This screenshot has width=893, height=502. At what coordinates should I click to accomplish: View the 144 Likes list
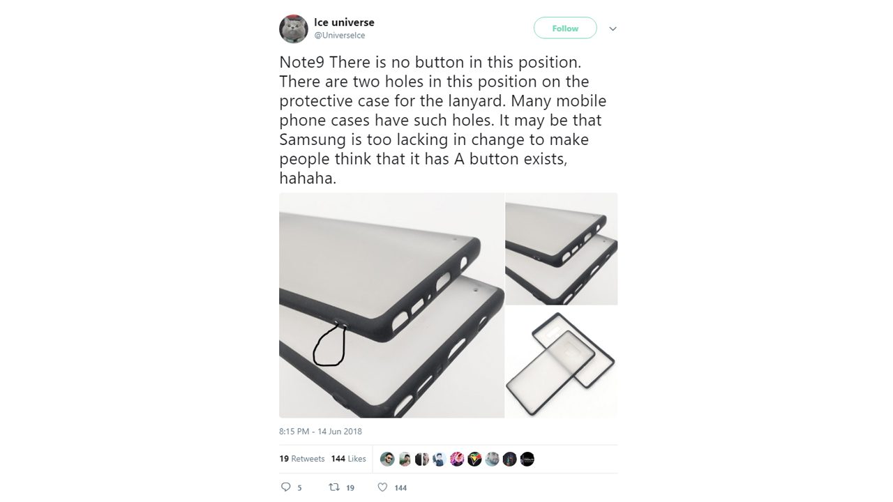coord(348,459)
